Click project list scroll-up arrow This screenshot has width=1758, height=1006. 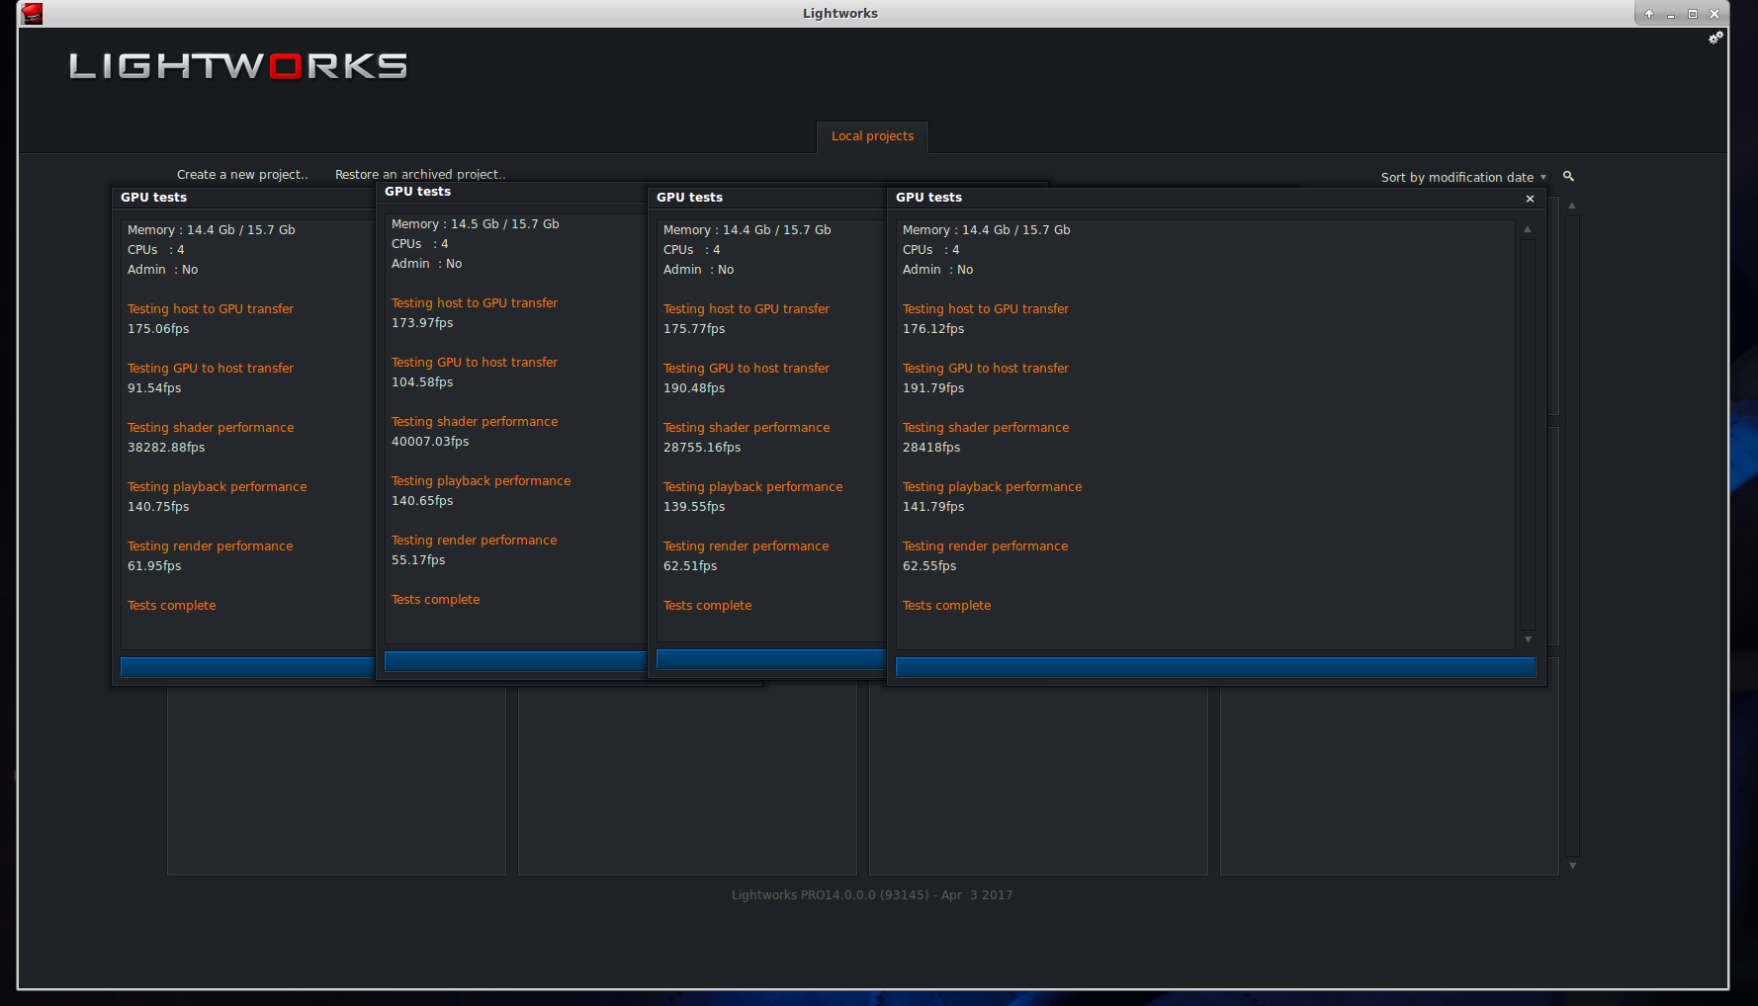coord(1572,206)
